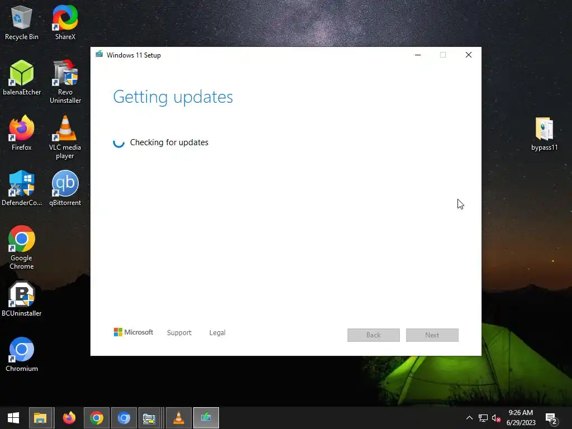
Task: Select the Google Chrome desktop shortcut
Action: pyautogui.click(x=22, y=247)
